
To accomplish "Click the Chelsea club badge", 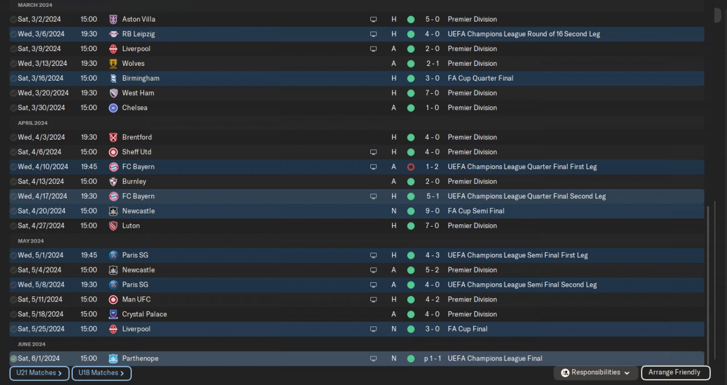I will (114, 108).
